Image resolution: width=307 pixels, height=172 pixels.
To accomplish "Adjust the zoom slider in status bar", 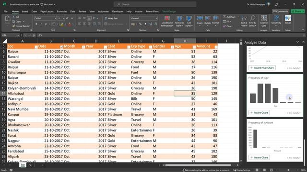I will coord(289,170).
